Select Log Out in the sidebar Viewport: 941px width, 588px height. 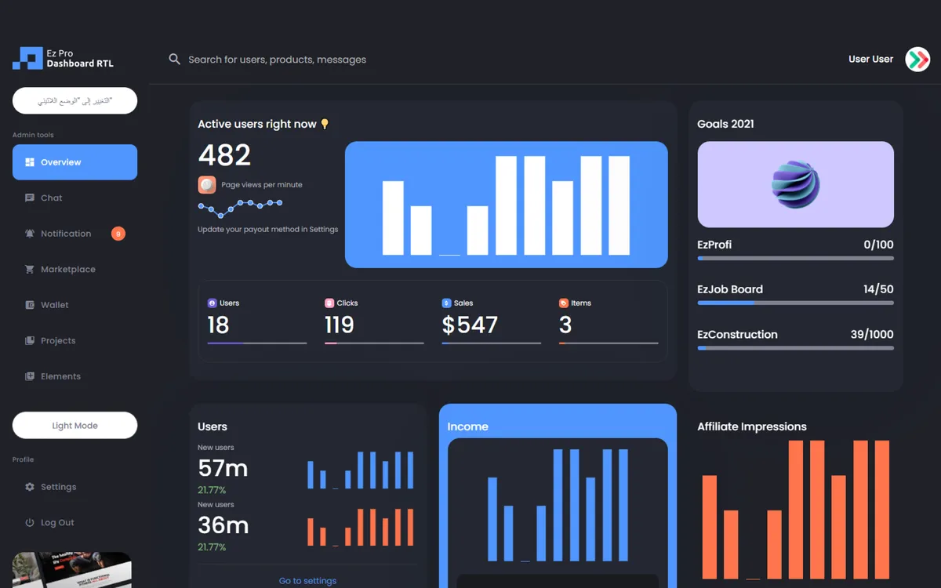[74, 522]
